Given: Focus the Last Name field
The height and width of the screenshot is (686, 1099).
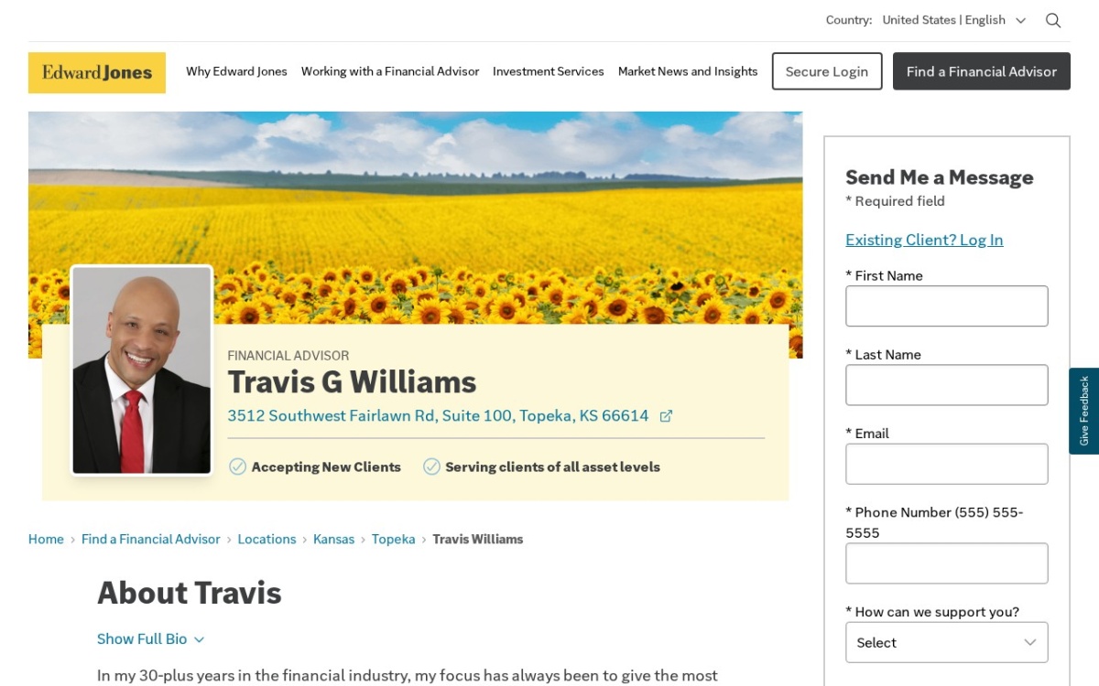Looking at the screenshot, I should point(946,385).
